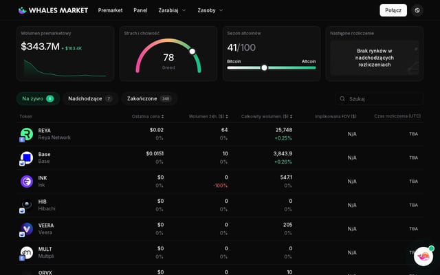The image size is (440, 275).
Task: Click the HIB Hibachi token logo
Action: click(x=27, y=205)
